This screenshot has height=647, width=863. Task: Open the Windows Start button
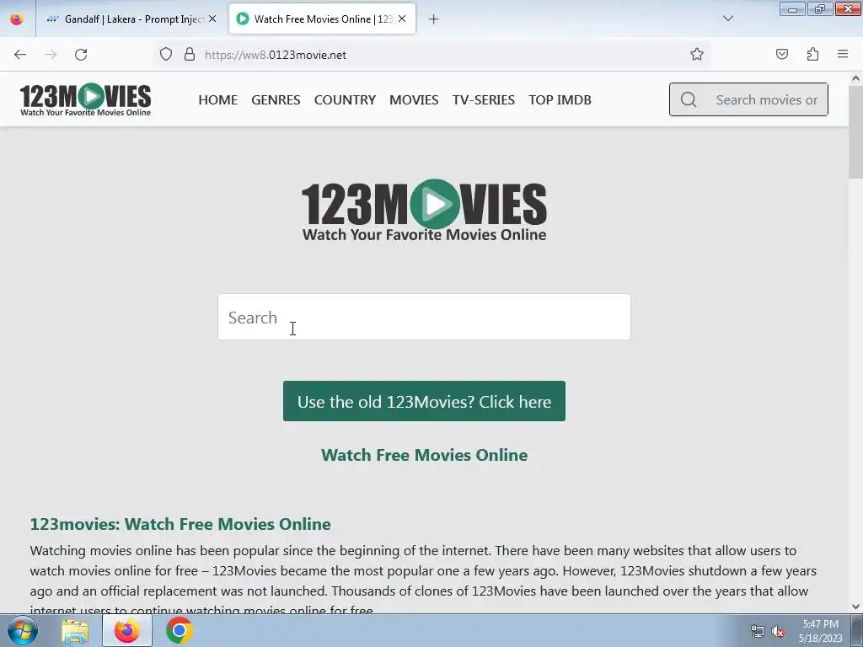point(23,631)
